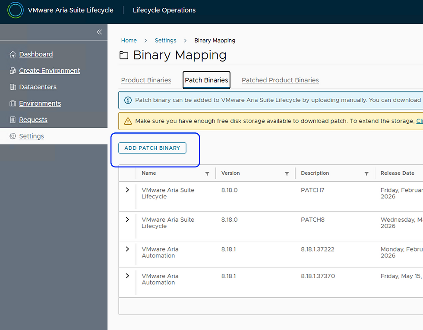Click the 8.18.1.37222 description cell

tap(318, 249)
